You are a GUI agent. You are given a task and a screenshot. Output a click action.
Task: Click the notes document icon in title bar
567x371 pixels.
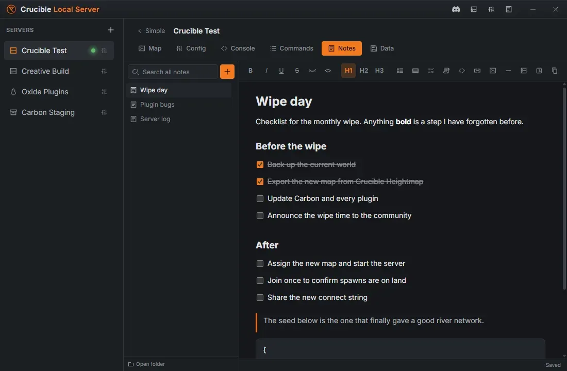click(509, 9)
